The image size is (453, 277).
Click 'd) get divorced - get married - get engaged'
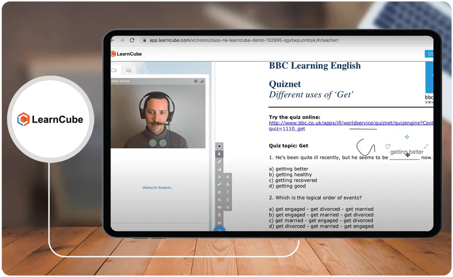(x=321, y=226)
